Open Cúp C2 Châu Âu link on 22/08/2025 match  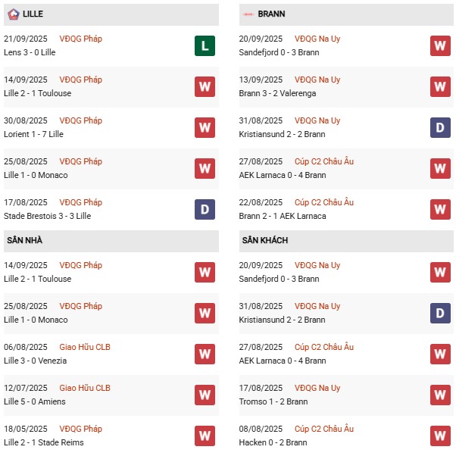324,202
